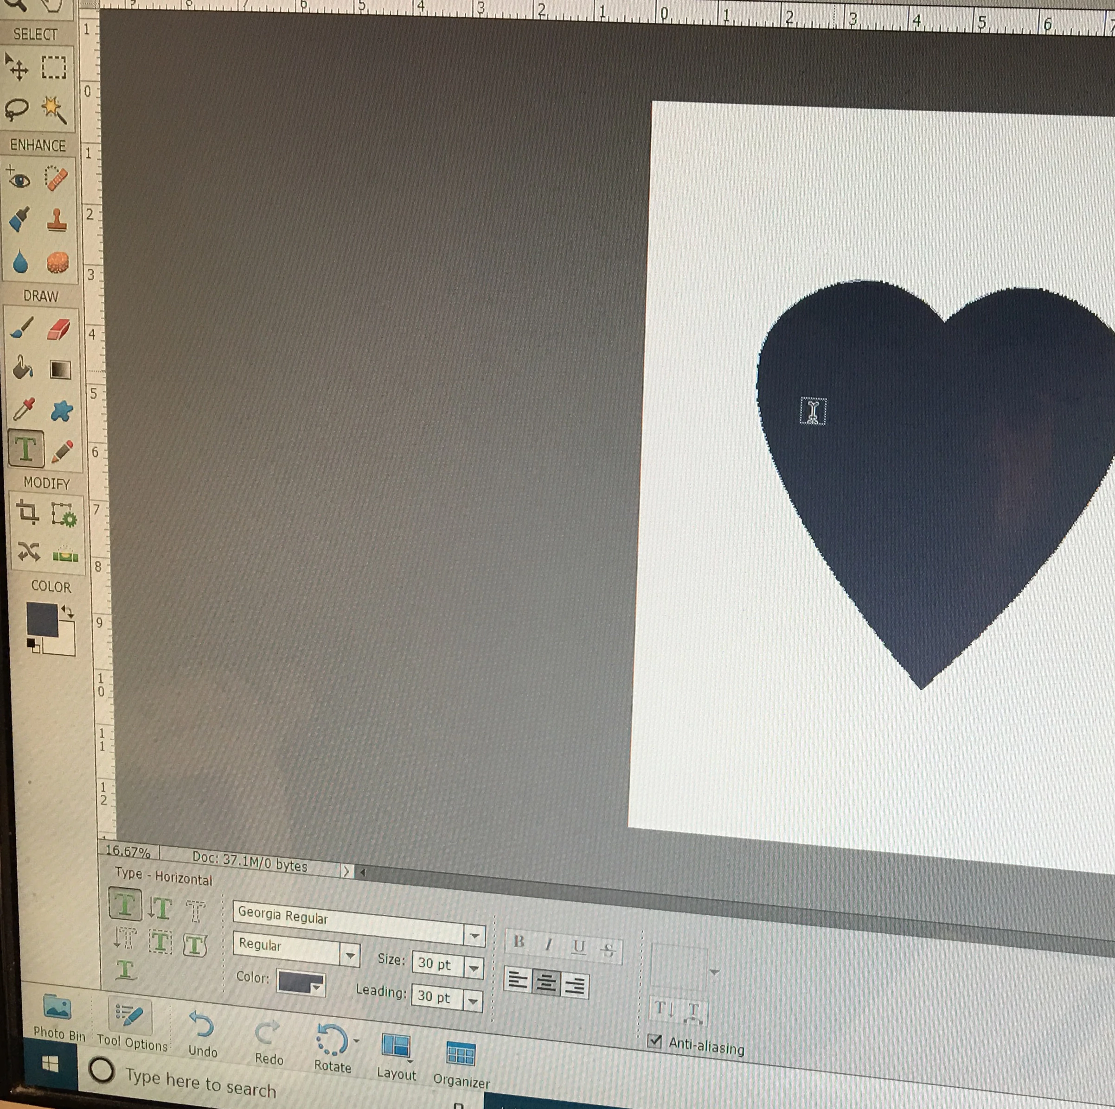Image resolution: width=1115 pixels, height=1109 pixels.
Task: Toggle the Anti-aliasing checkbox
Action: (654, 1040)
